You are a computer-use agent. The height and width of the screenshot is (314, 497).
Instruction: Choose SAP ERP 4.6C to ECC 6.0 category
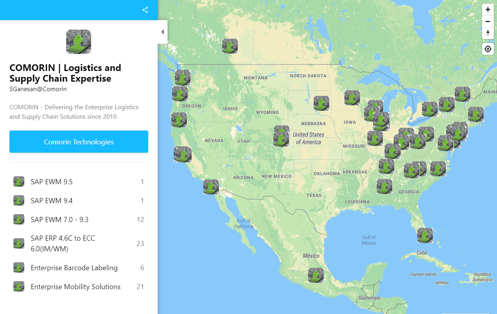[x=63, y=243]
